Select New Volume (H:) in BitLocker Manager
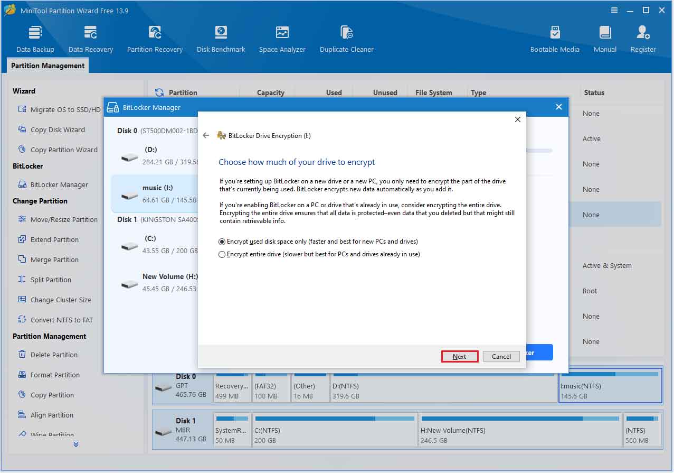The image size is (674, 473). (155, 283)
